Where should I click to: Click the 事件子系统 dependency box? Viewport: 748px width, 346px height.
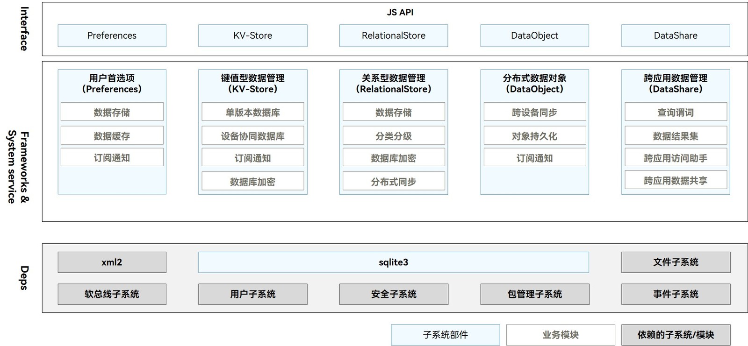point(676,294)
